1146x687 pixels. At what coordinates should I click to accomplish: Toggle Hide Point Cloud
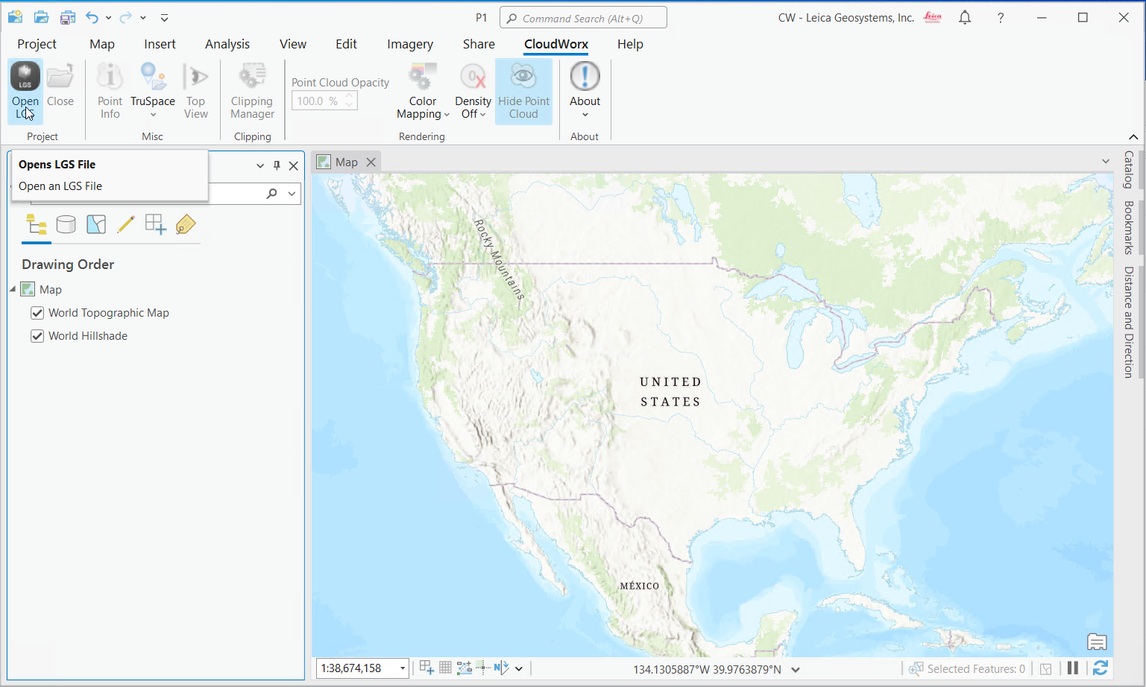pyautogui.click(x=523, y=90)
